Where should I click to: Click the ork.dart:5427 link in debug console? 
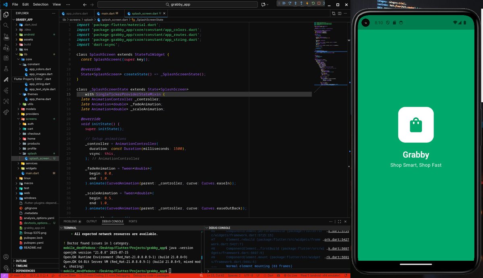[337, 239]
